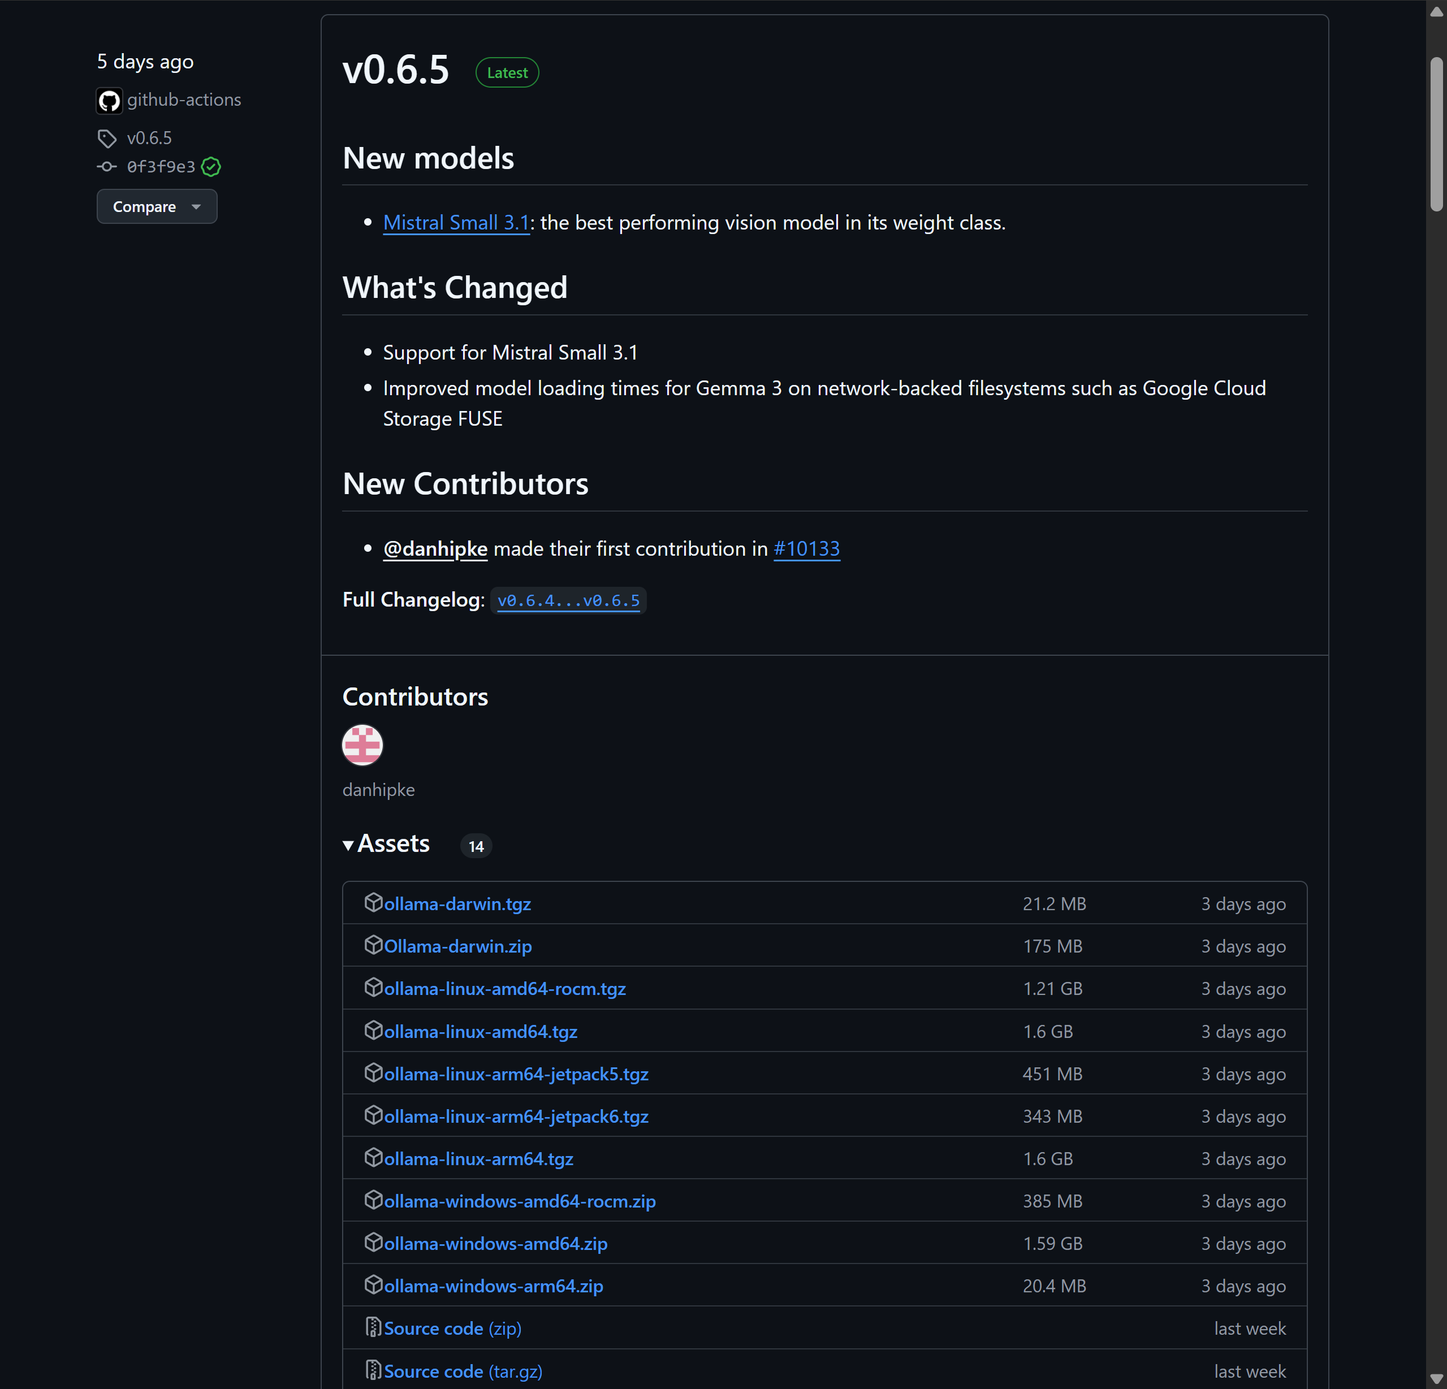Download ollama-linux-arm64-jetpack5.tgz
This screenshot has width=1447, height=1389.
[x=516, y=1074]
